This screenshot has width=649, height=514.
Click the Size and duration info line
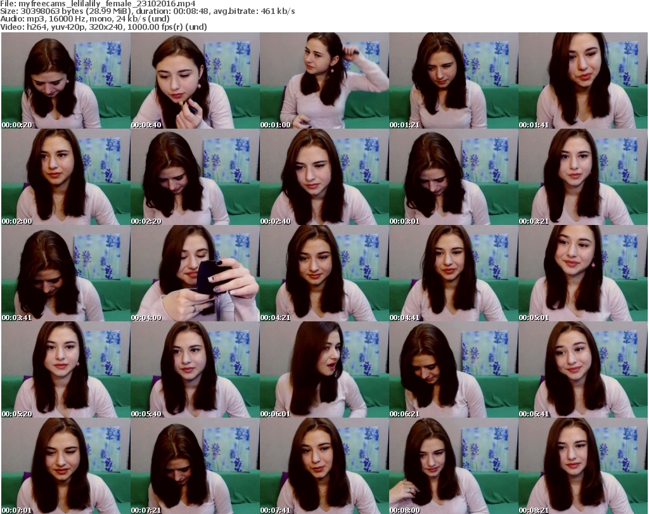(147, 11)
